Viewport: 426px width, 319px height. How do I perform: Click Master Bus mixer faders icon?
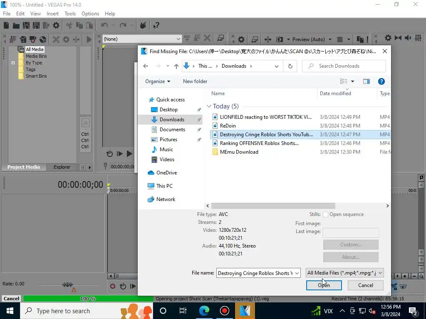pyautogui.click(x=419, y=38)
